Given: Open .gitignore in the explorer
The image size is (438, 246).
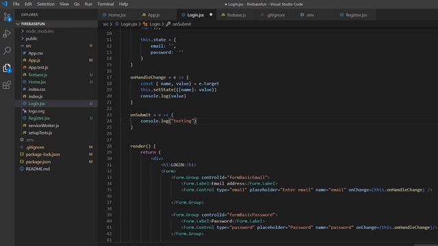Looking at the screenshot, I should pos(56,148).
